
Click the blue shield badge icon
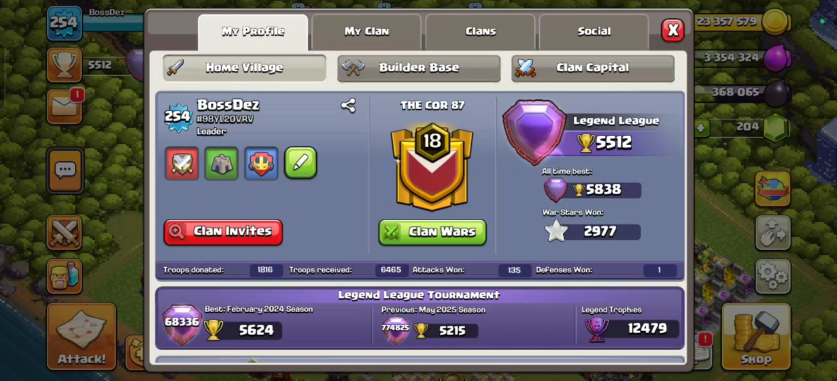point(261,163)
